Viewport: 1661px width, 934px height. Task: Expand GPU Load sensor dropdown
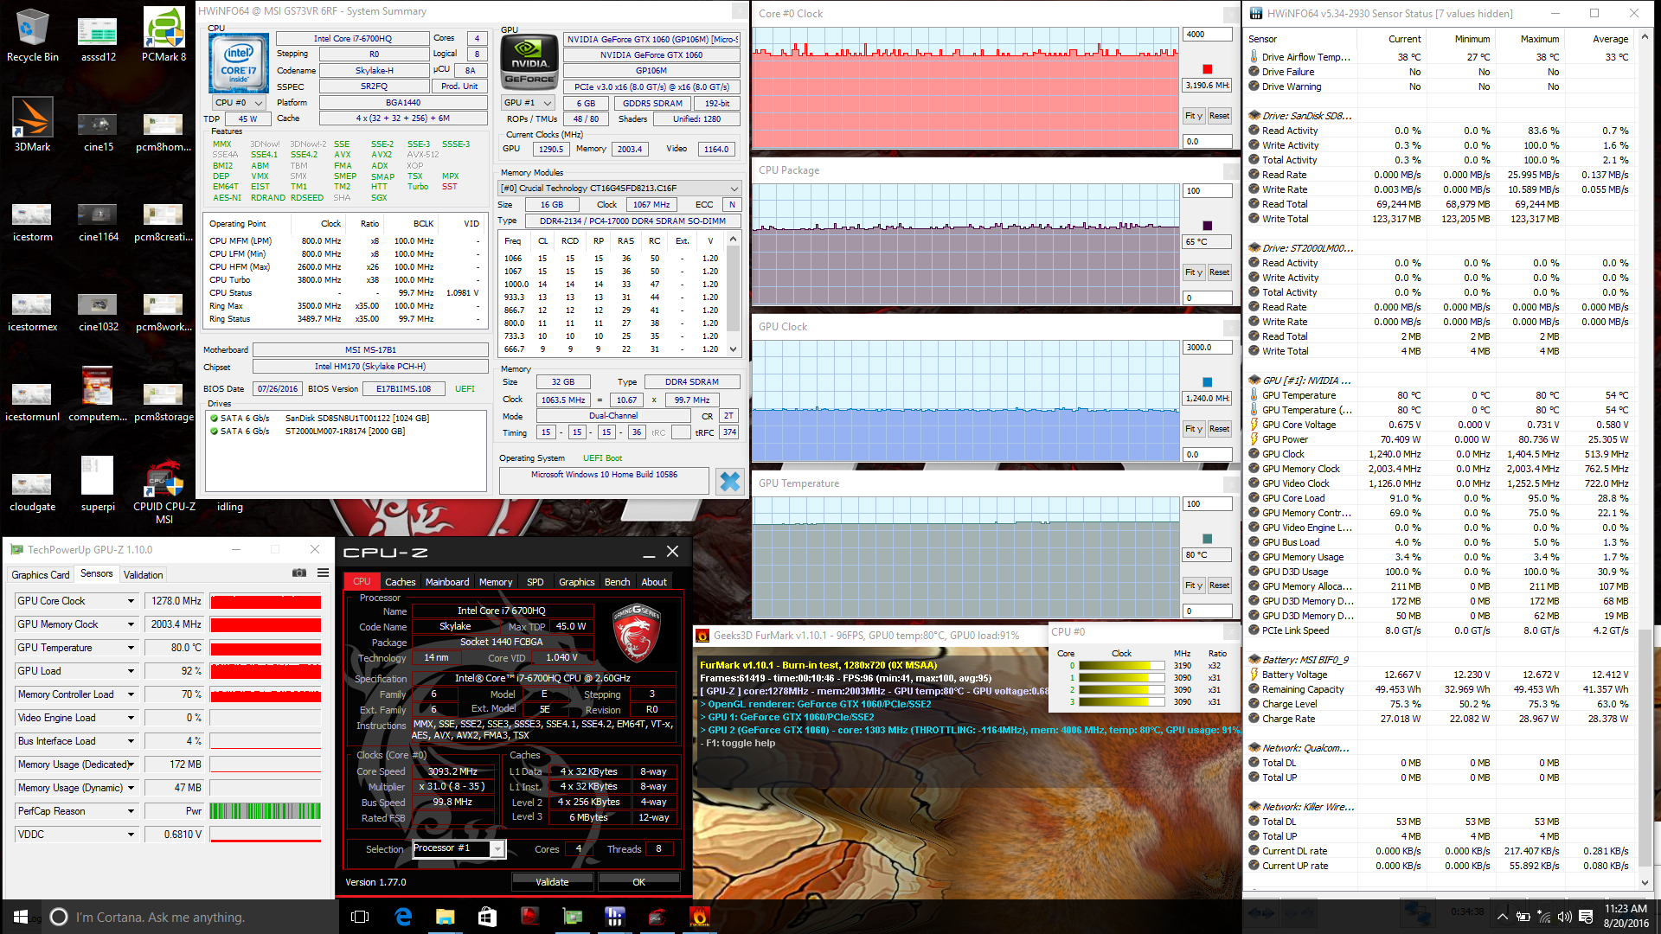[131, 671]
